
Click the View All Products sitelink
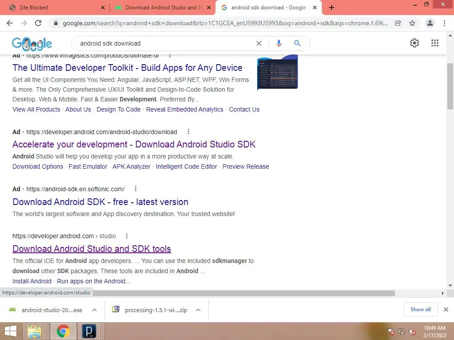pos(36,110)
